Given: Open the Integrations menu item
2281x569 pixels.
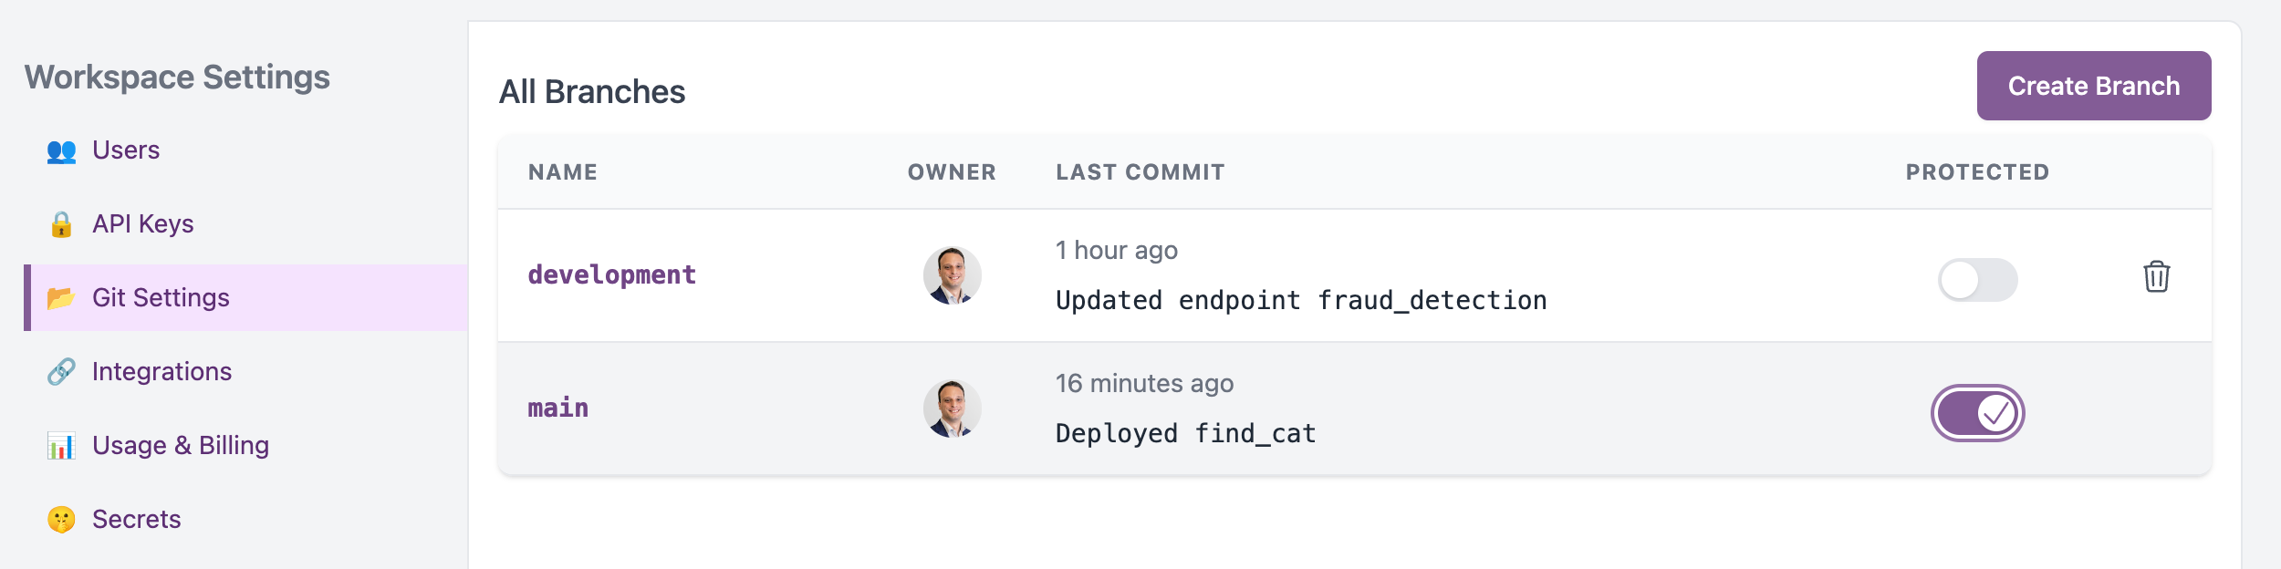Looking at the screenshot, I should click(x=161, y=372).
